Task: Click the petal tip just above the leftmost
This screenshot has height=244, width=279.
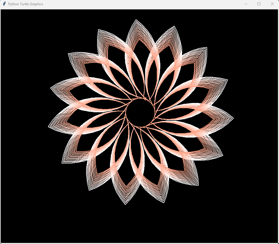Action: (51, 88)
